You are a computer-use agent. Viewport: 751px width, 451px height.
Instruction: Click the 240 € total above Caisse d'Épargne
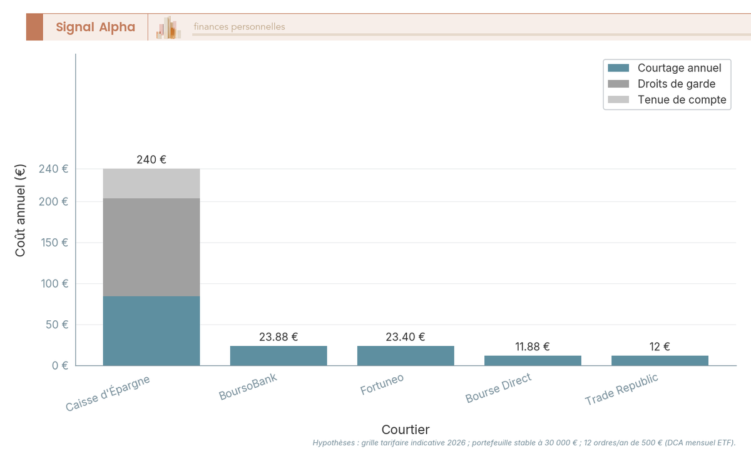(151, 160)
